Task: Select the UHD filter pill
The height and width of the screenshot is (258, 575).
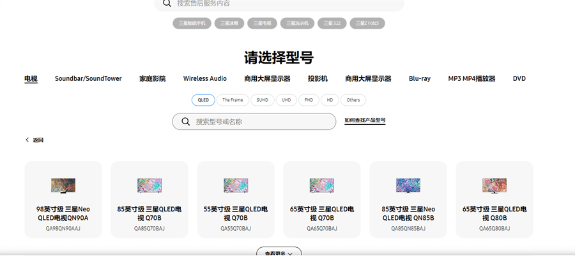Action: tap(286, 100)
